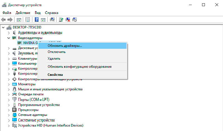223x131 pixels.
Task: Click the Системные устройства icon
Action: tap(14, 120)
